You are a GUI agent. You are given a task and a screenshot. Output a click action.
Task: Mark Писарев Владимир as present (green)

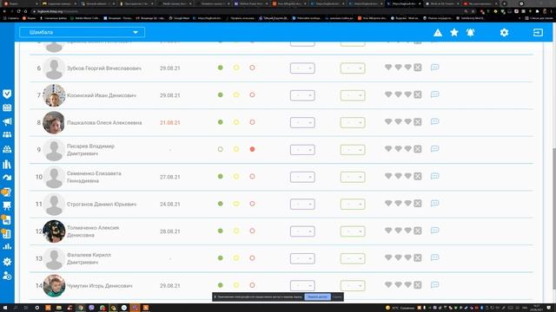pyautogui.click(x=220, y=149)
